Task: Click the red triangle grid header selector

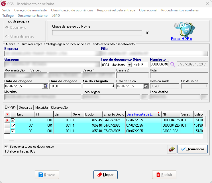Action: click(7, 114)
